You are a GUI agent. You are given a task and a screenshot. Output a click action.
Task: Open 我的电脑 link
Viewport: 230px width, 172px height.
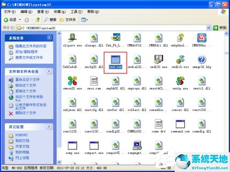[22, 152]
